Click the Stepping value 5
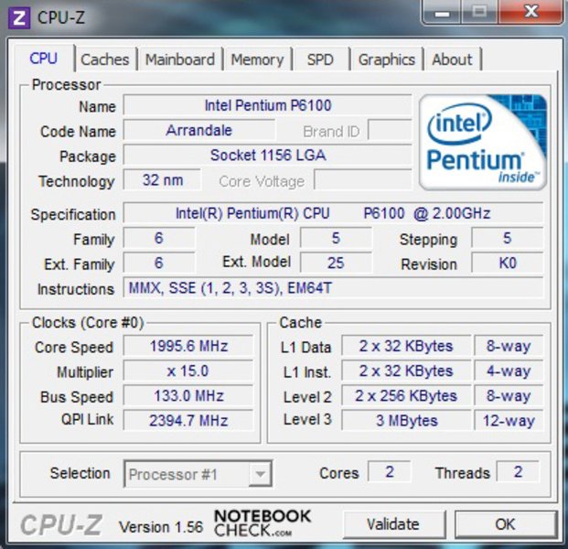This screenshot has width=568, height=549. click(507, 238)
